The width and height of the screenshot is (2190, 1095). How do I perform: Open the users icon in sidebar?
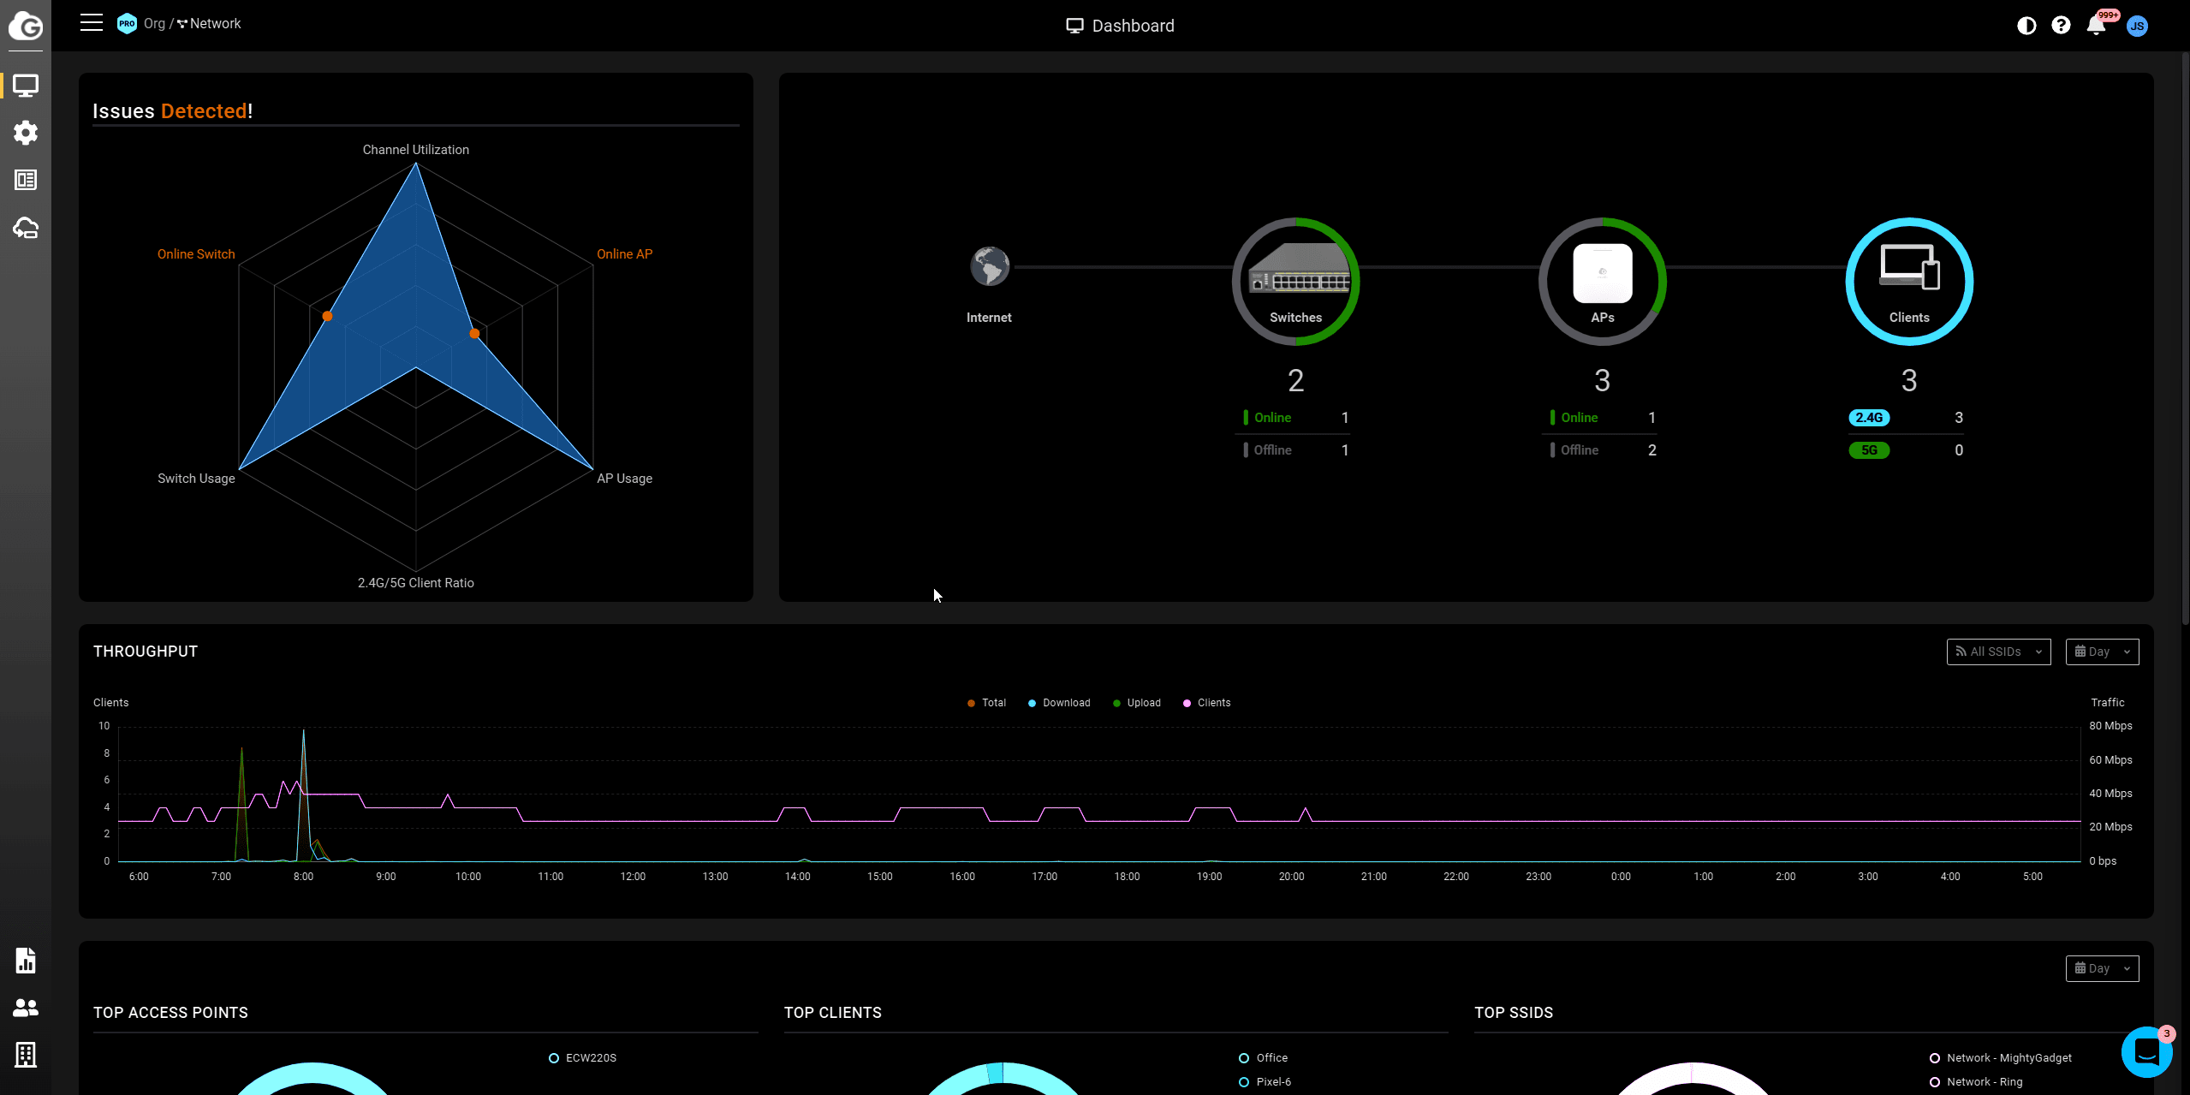[x=26, y=1008]
